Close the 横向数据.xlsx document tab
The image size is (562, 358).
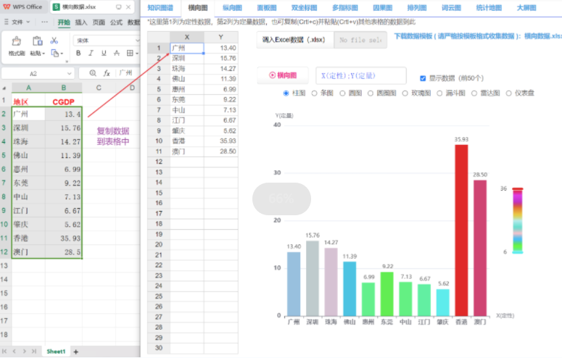tap(128, 7)
